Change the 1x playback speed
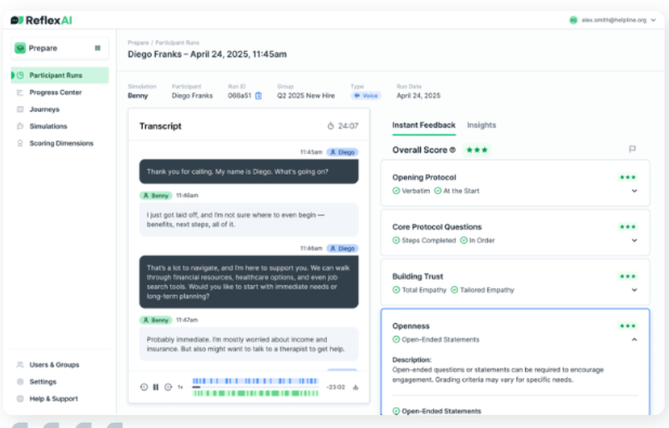Screen dimensions: 669x428 [x=181, y=387]
